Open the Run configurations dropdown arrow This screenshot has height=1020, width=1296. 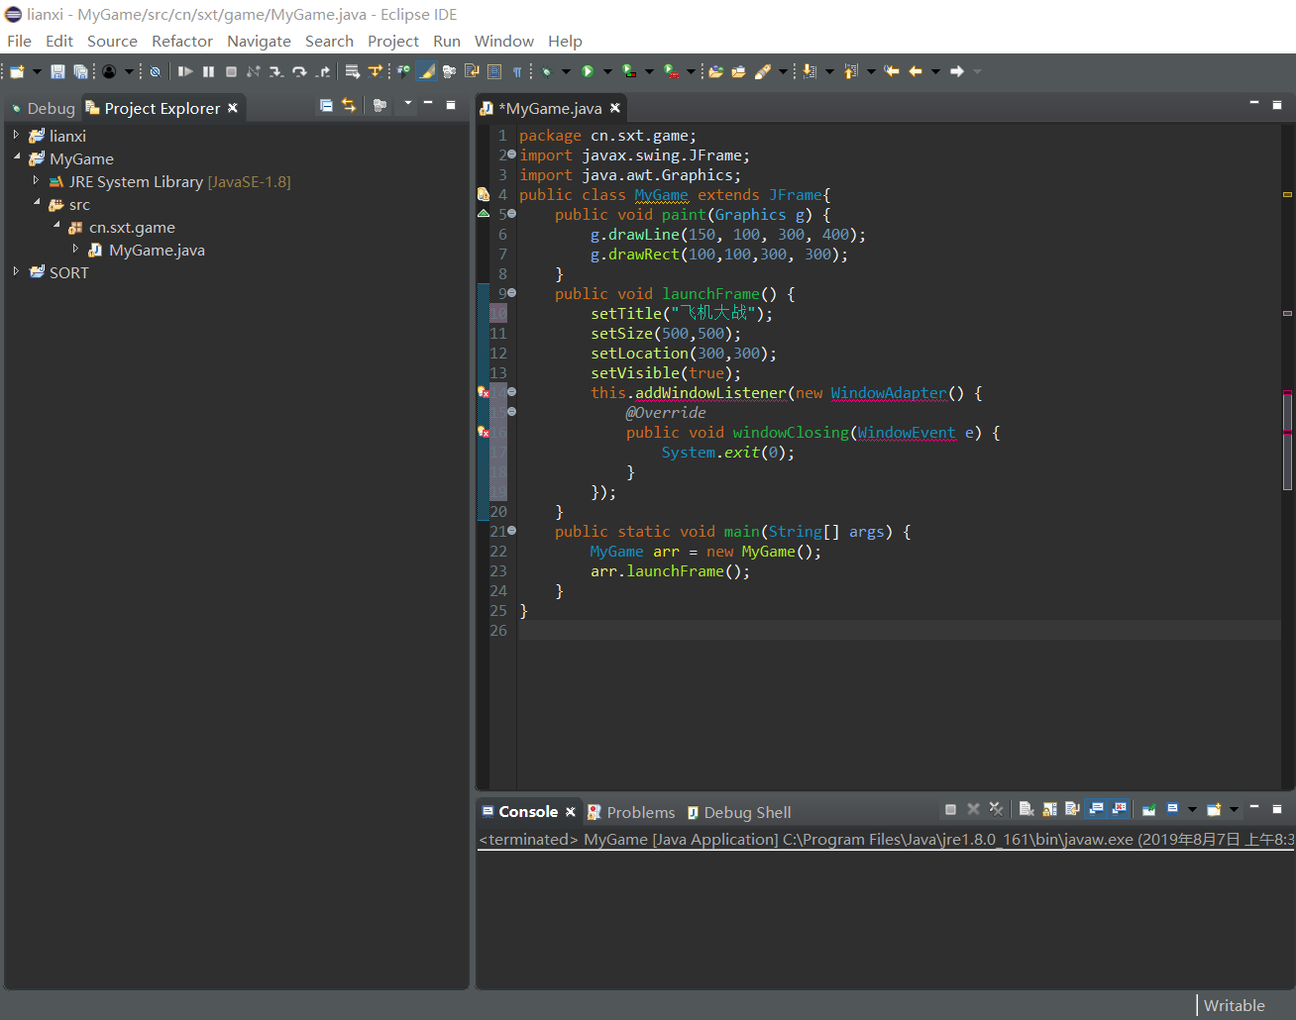coord(607,71)
